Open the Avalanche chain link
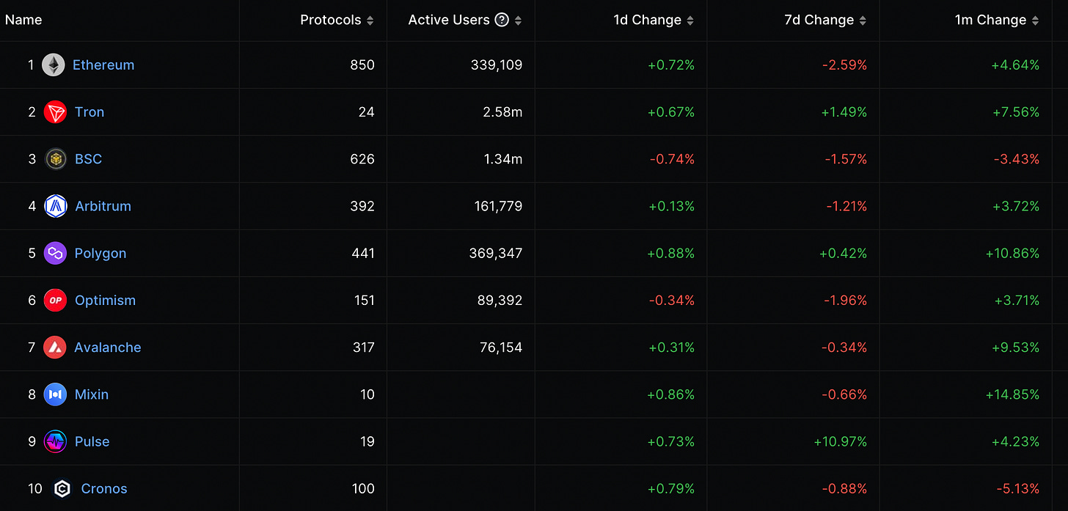The image size is (1068, 511). pyautogui.click(x=108, y=347)
